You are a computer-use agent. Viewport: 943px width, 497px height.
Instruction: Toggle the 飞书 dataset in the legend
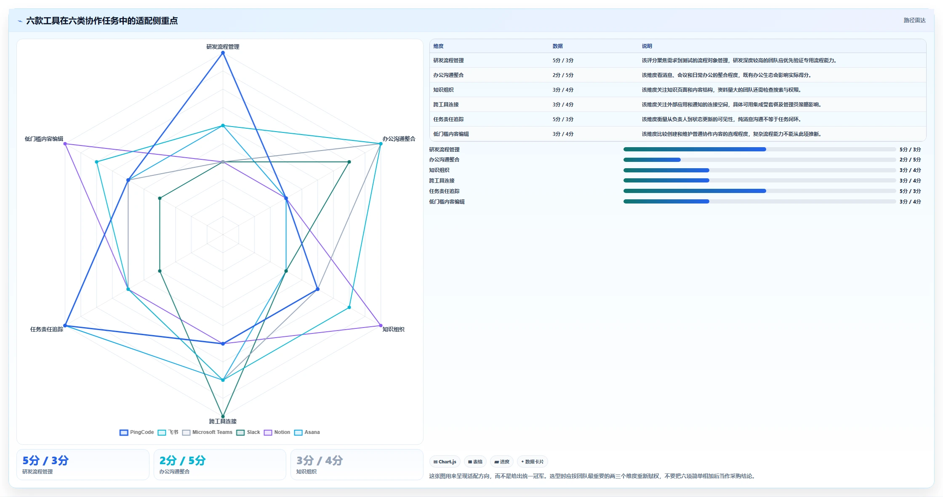(168, 432)
